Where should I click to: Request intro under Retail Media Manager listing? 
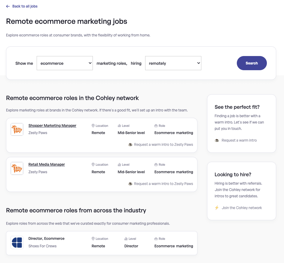tap(163, 184)
